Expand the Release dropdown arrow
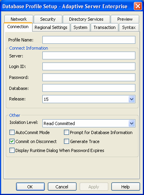This screenshot has height=195, width=144. point(131,99)
